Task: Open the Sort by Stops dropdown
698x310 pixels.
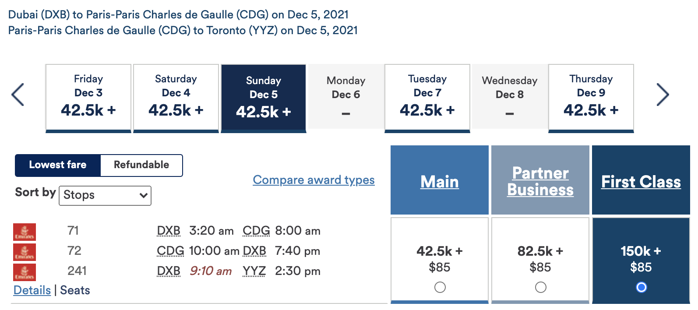Action: [105, 195]
